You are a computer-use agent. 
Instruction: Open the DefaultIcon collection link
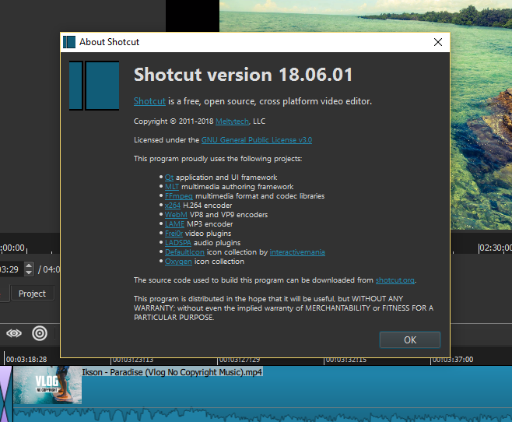[x=184, y=252]
